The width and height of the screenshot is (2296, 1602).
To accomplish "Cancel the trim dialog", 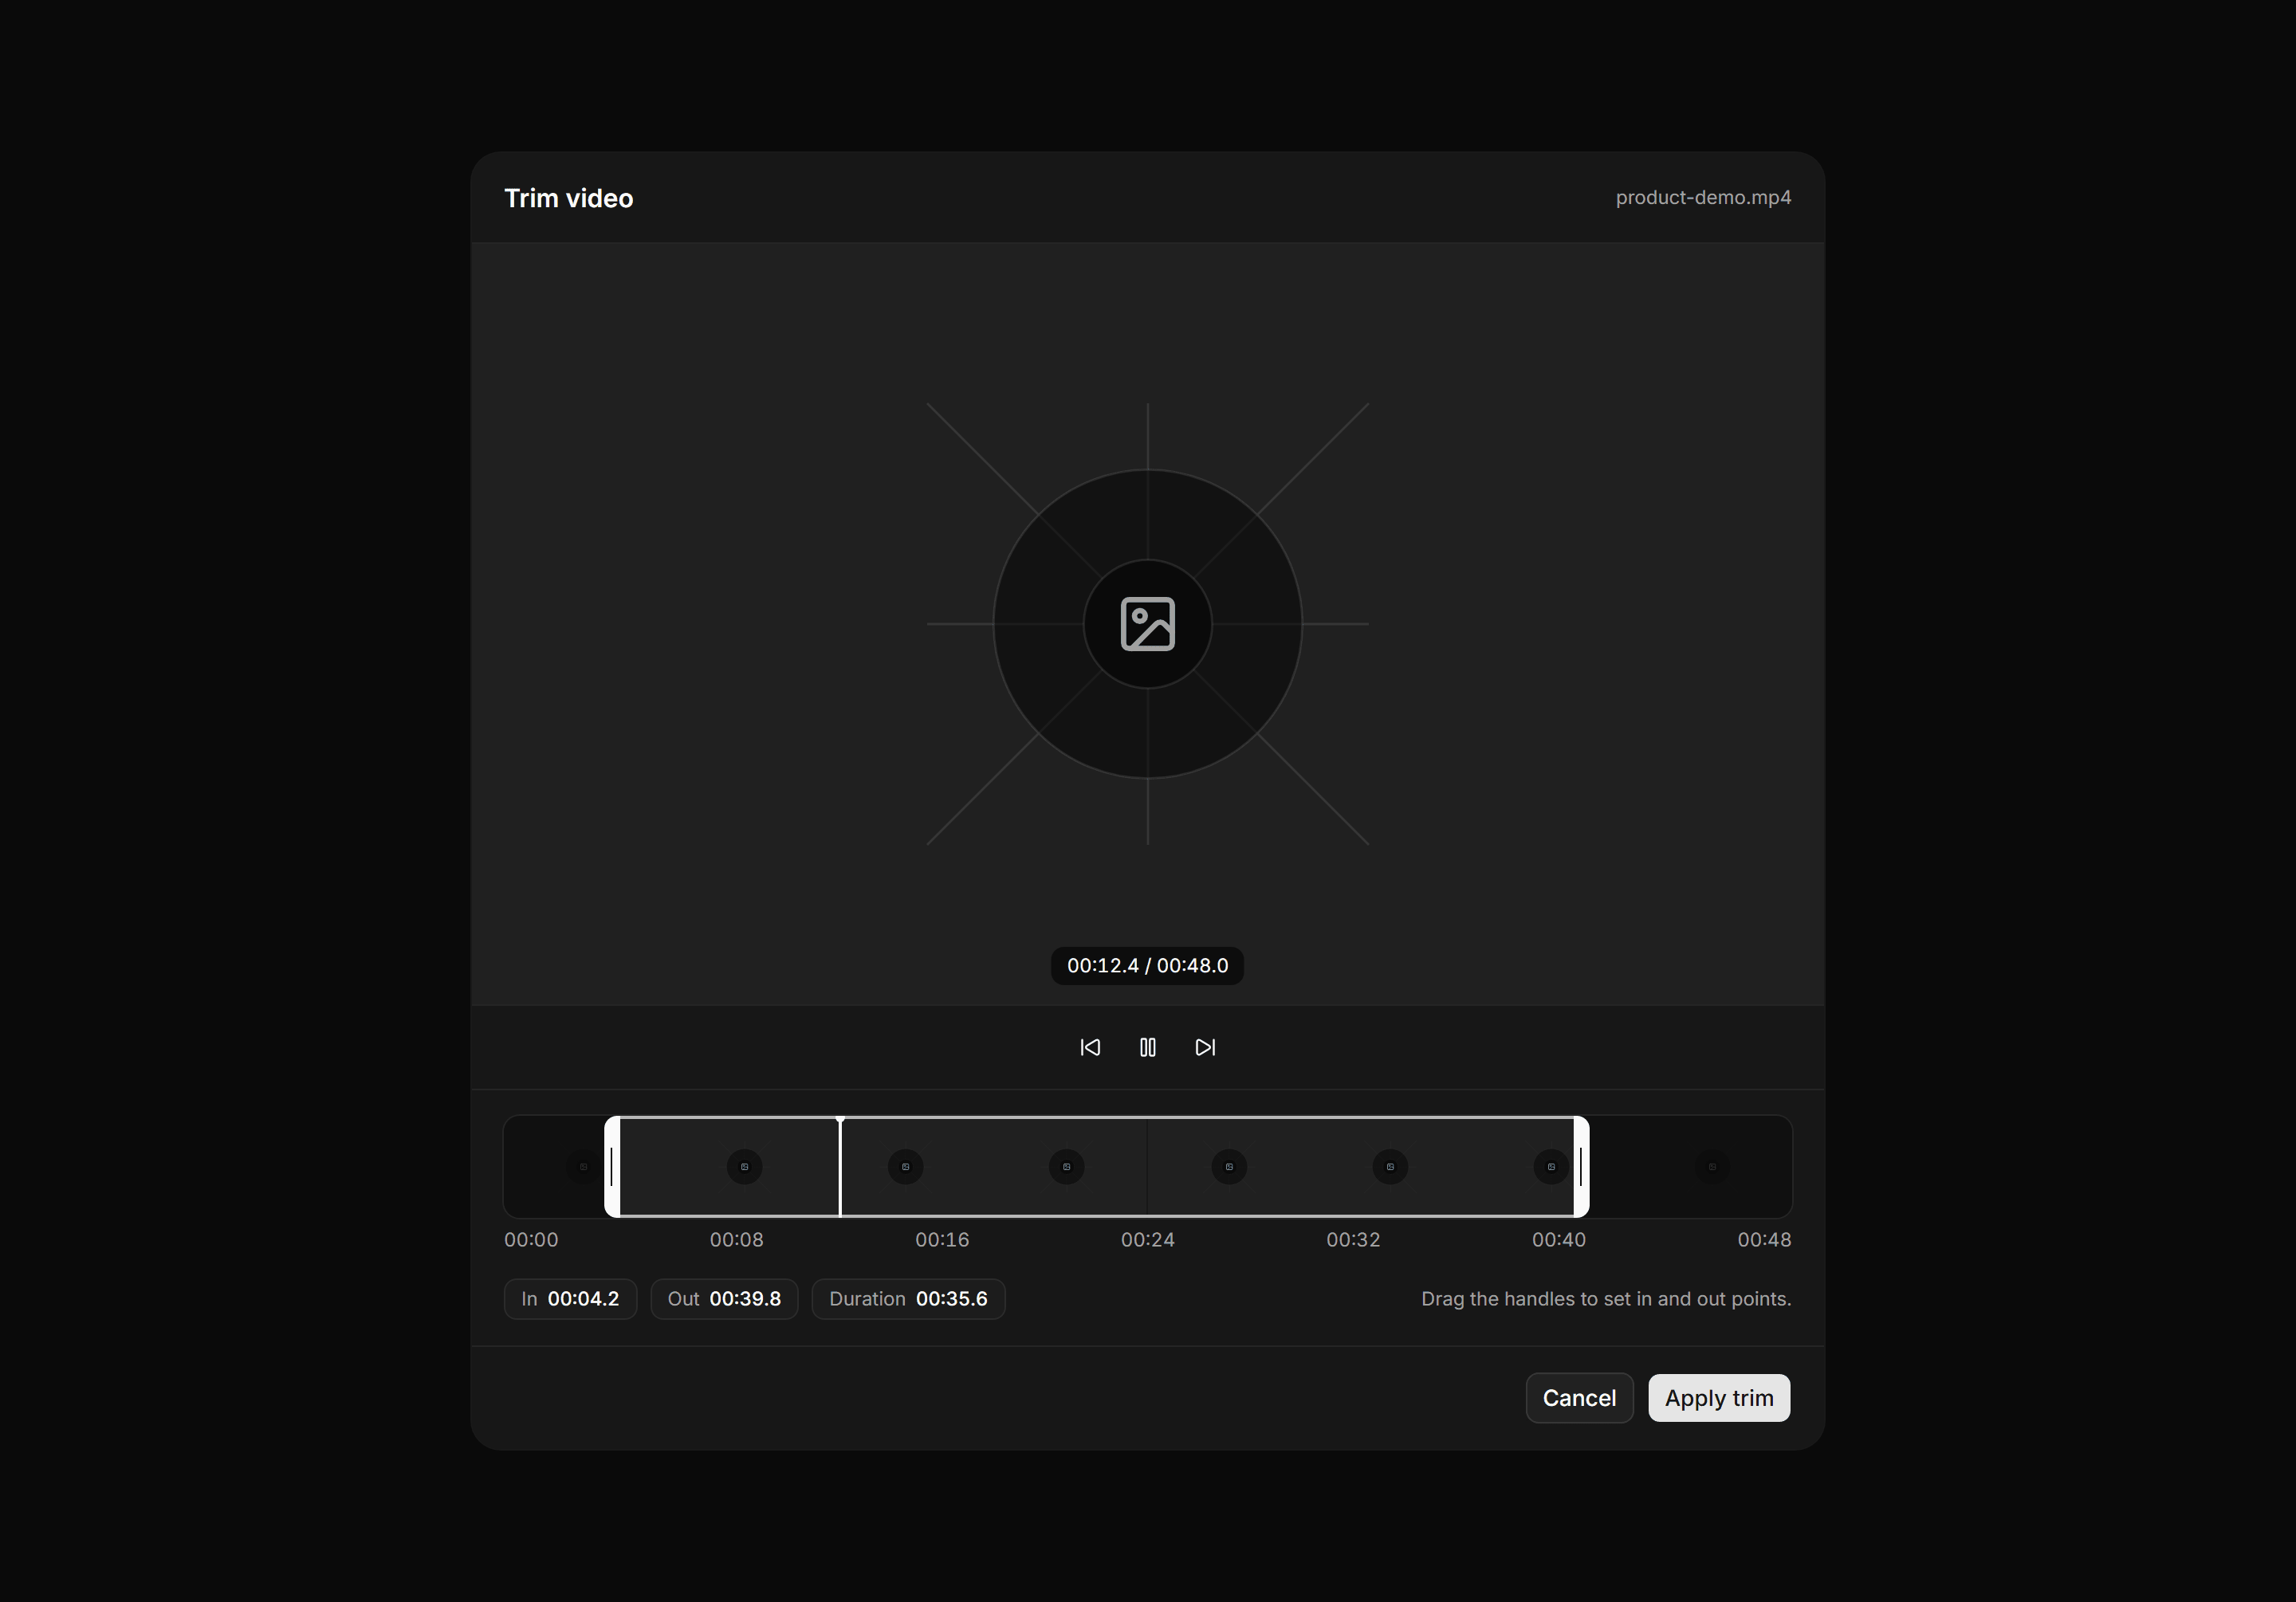I will click(1579, 1398).
